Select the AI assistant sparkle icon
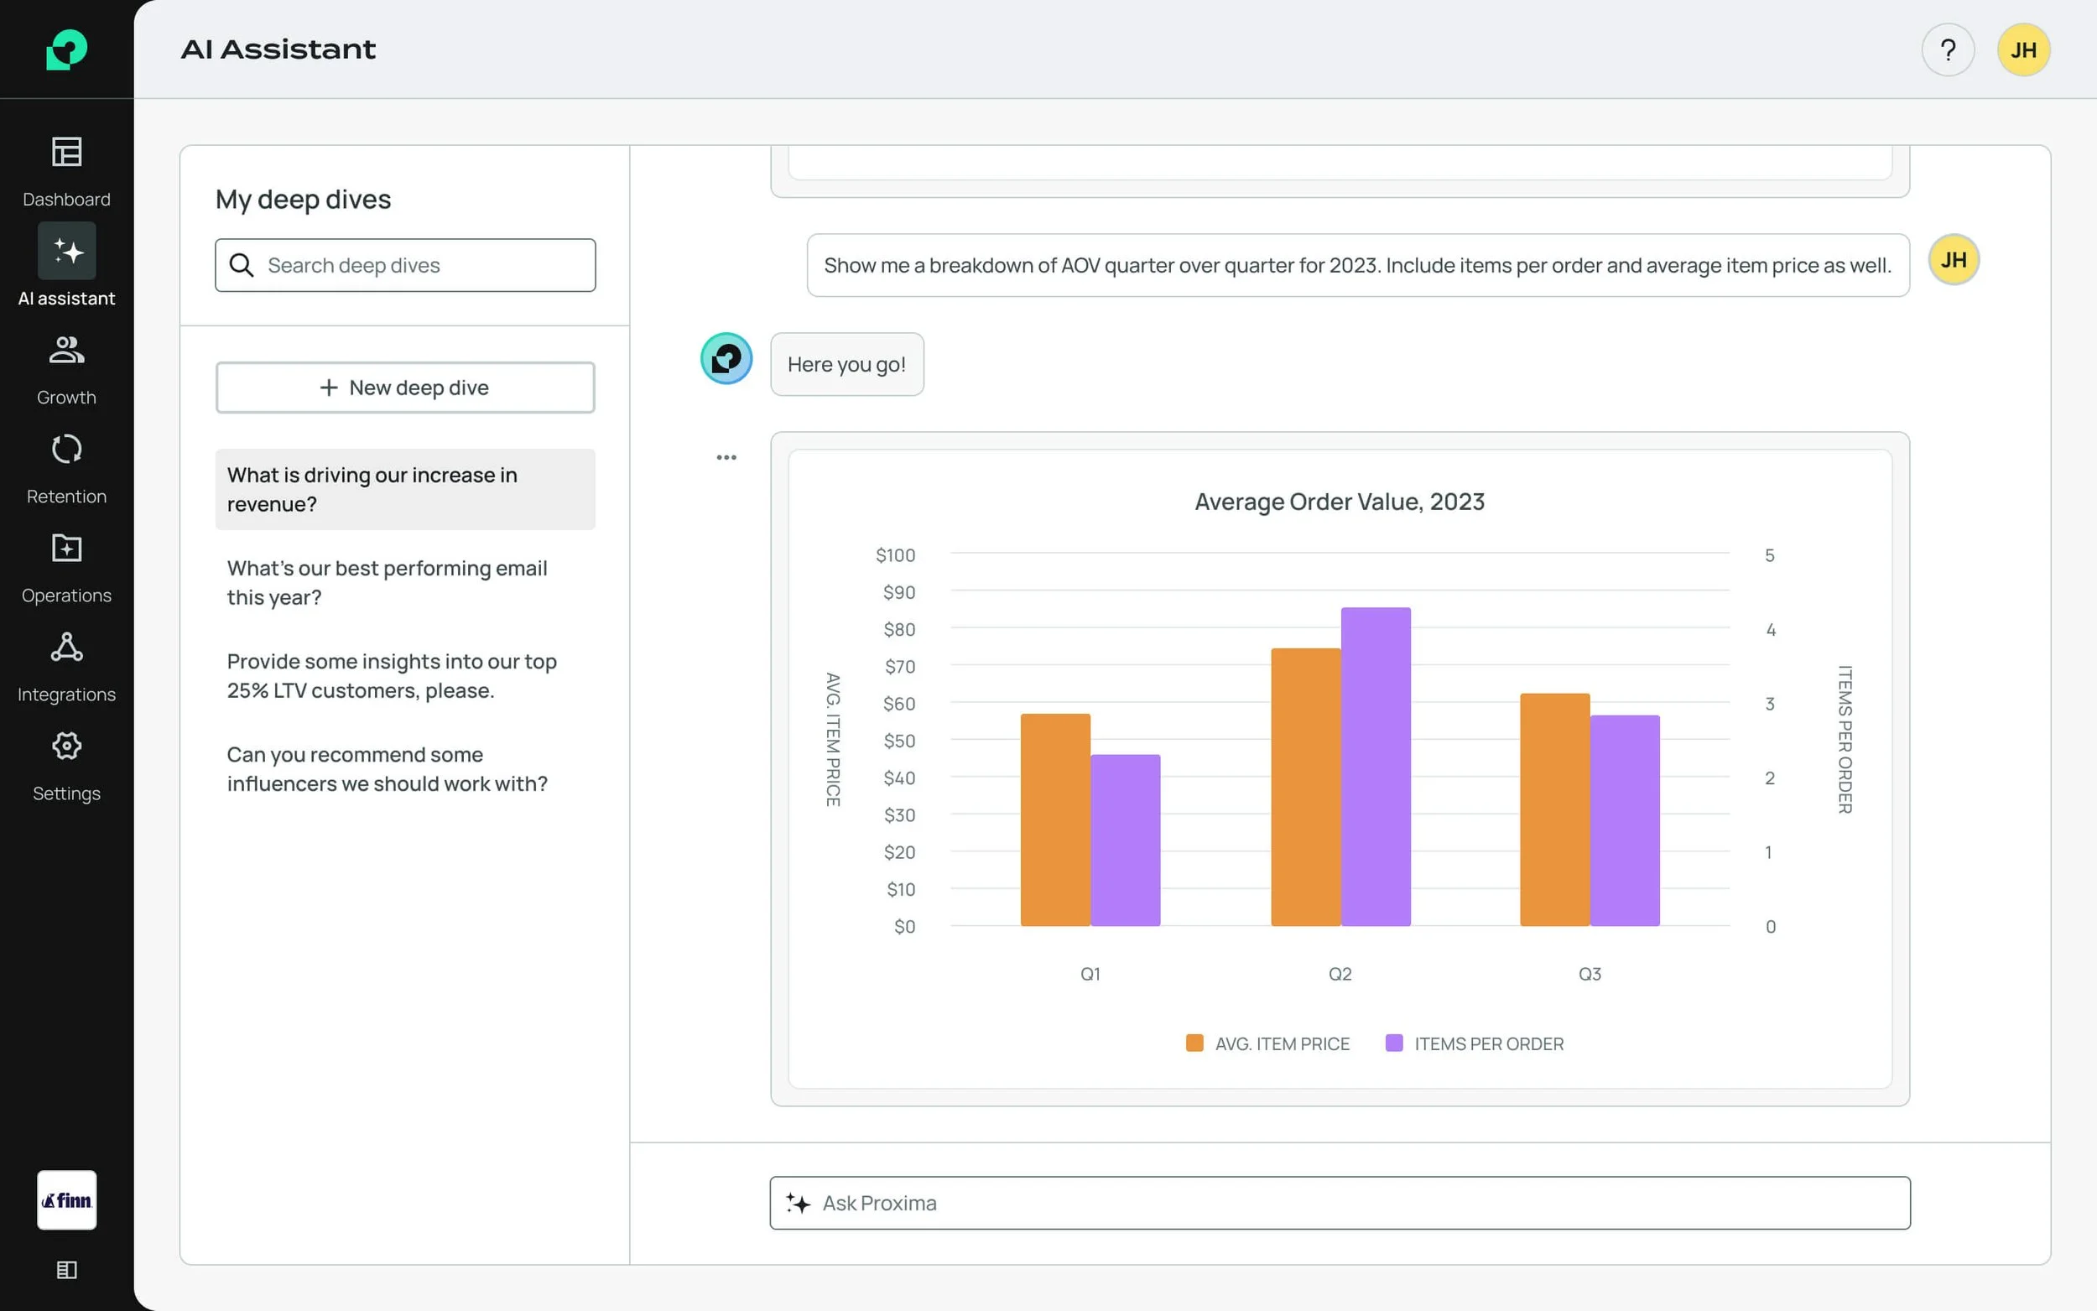Screen dimensions: 2097x1311 click(x=67, y=252)
